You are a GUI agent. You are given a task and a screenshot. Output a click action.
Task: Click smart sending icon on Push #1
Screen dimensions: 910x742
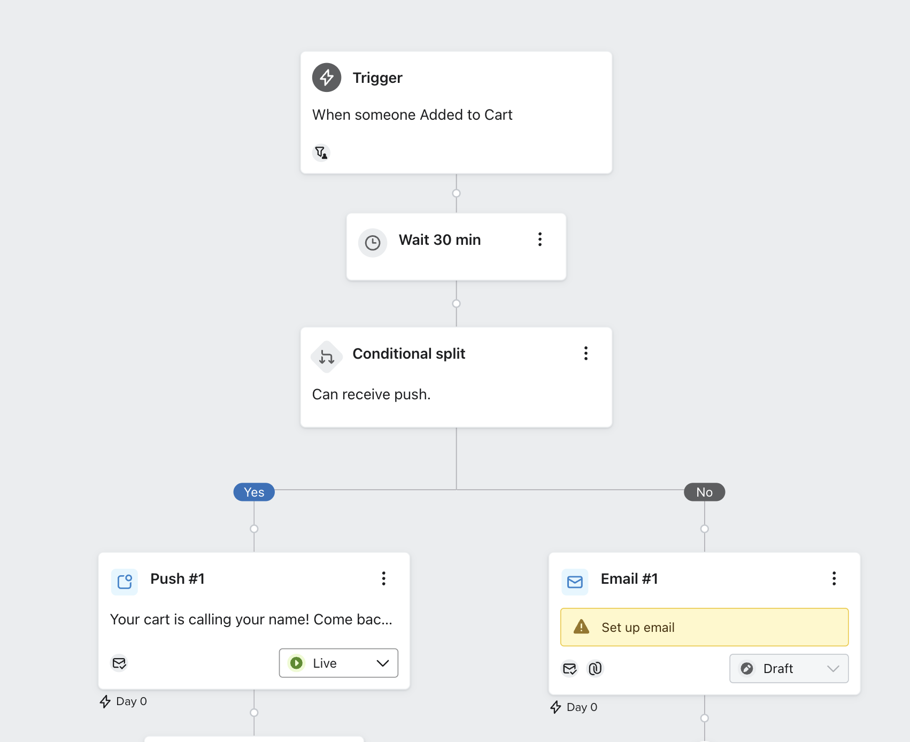119,663
